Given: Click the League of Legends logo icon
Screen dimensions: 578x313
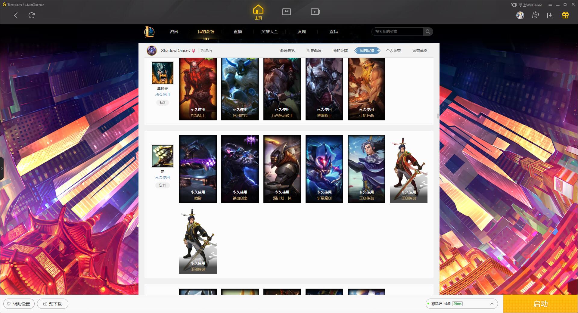Looking at the screenshot, I should [x=149, y=32].
